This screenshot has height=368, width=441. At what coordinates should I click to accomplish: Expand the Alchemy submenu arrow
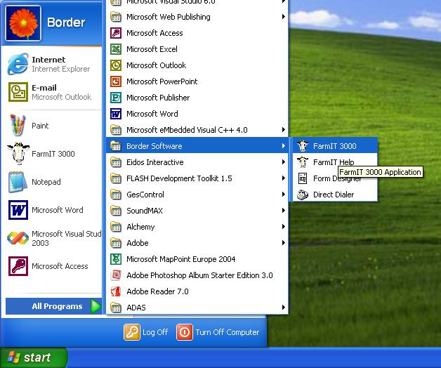point(284,227)
